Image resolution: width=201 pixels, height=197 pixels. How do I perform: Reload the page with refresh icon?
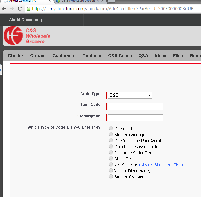click(x=20, y=8)
